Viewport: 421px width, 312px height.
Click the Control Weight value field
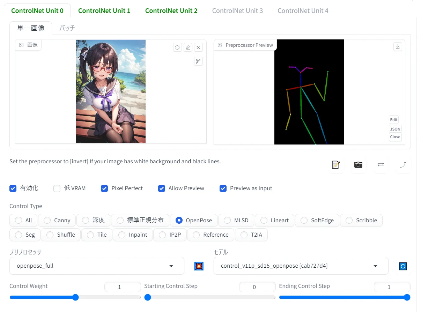(123, 287)
